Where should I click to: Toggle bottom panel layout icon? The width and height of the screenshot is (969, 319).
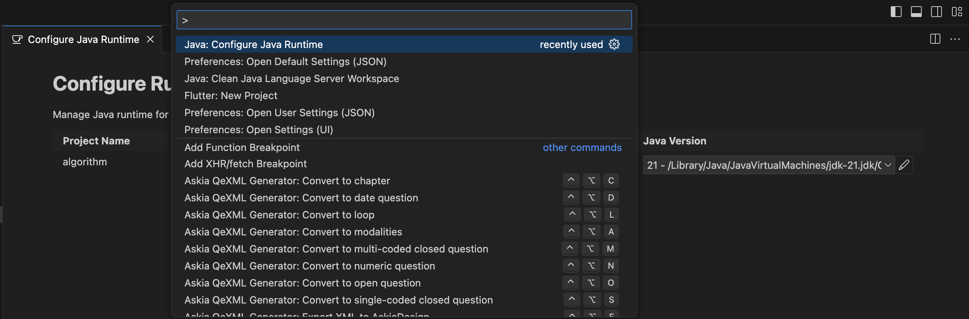pyautogui.click(x=916, y=12)
